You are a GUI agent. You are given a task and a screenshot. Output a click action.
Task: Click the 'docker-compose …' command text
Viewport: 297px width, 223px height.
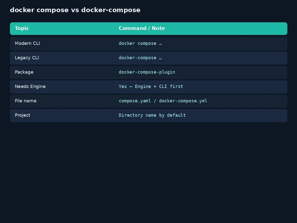140,58
